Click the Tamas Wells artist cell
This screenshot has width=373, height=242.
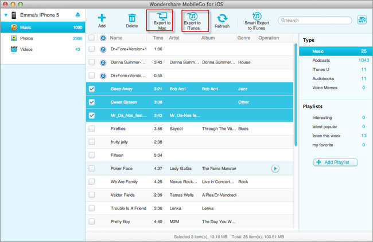coord(181,195)
